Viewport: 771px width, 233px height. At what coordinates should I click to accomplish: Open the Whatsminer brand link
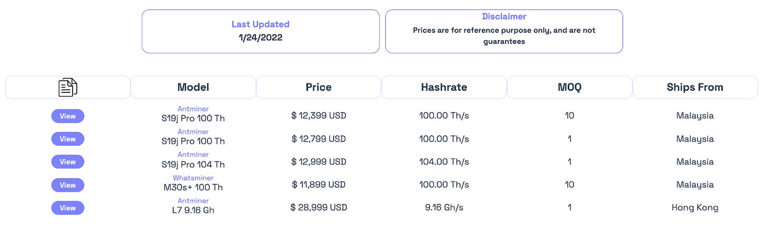click(193, 178)
